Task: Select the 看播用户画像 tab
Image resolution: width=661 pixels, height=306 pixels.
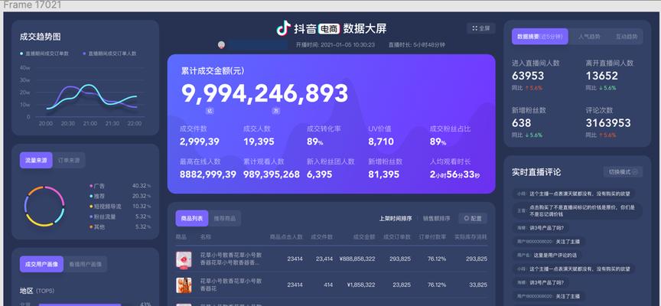Action: 85,264
